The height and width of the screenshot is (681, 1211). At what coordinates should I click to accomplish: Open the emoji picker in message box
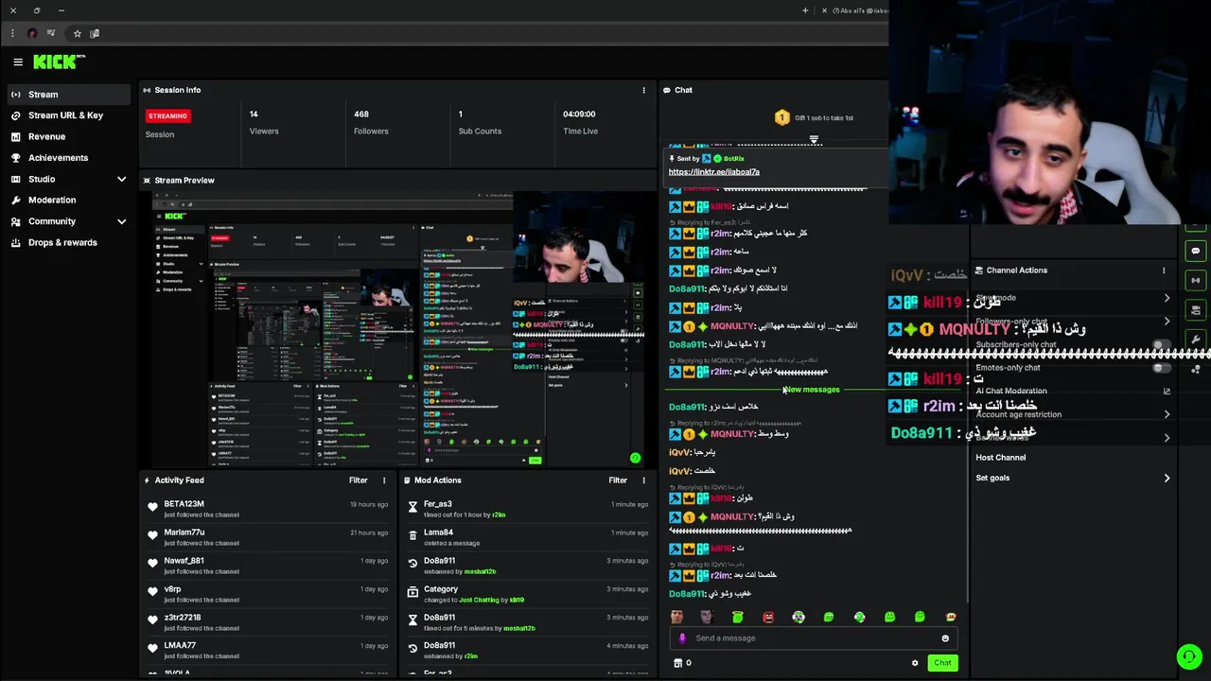point(944,638)
